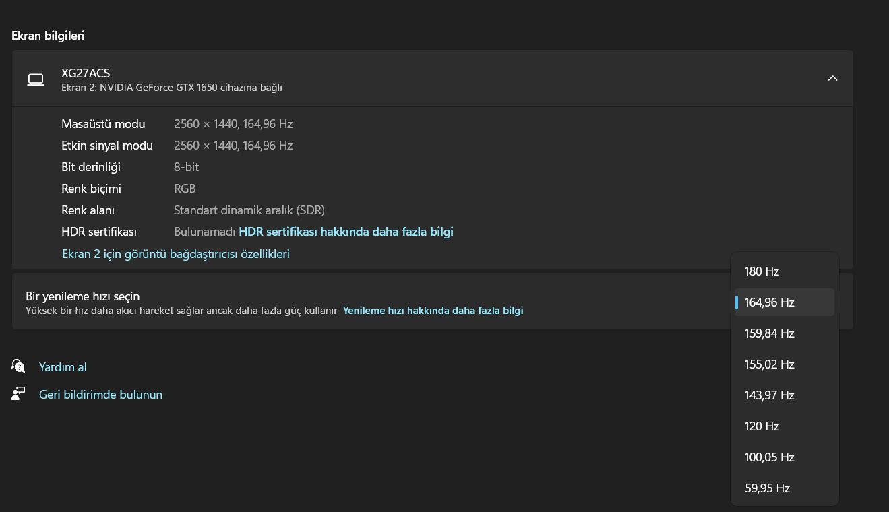The width and height of the screenshot is (889, 512).
Task: Click the Geri bildirimde bulunun feedback icon
Action: pyautogui.click(x=18, y=393)
